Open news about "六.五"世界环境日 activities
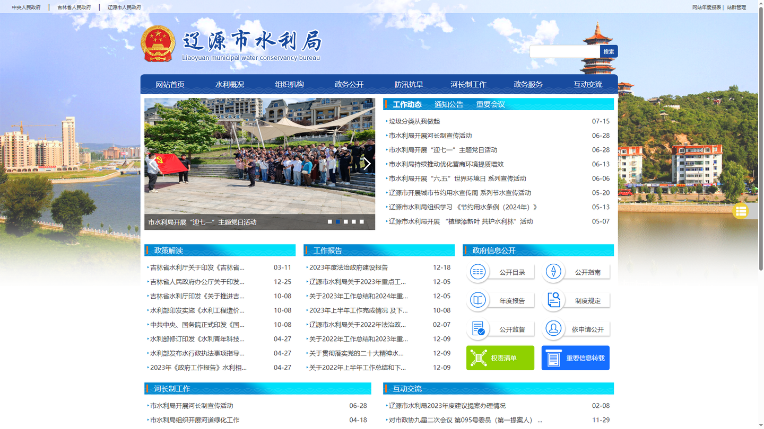Screen dimensions: 764x429 457,178
